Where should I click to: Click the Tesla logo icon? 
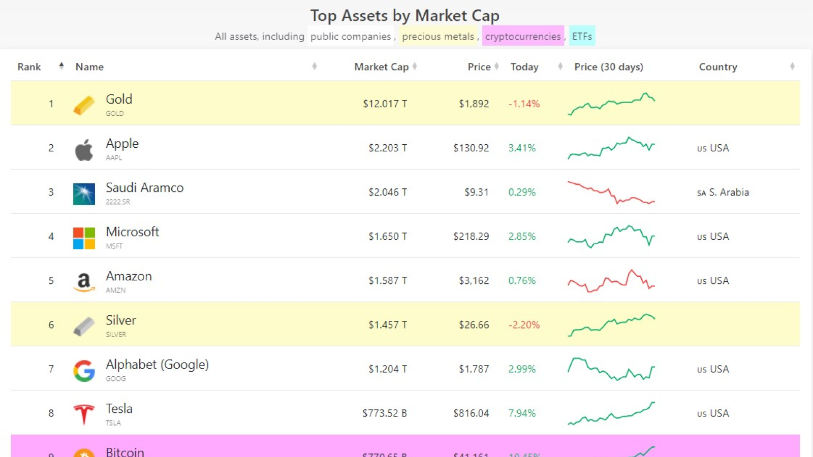84,414
